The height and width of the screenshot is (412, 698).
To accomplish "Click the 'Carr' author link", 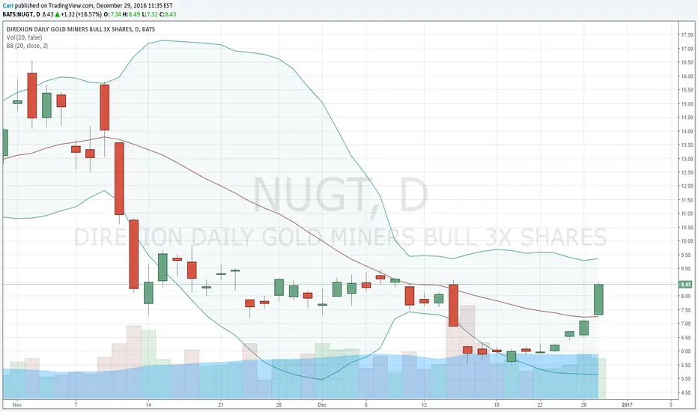I will point(7,6).
